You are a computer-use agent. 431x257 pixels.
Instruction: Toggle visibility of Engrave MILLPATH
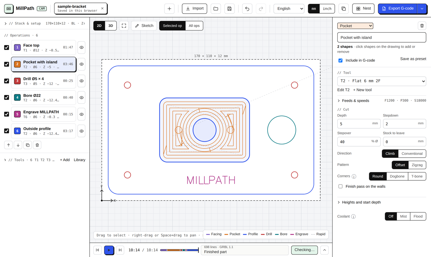(82, 114)
